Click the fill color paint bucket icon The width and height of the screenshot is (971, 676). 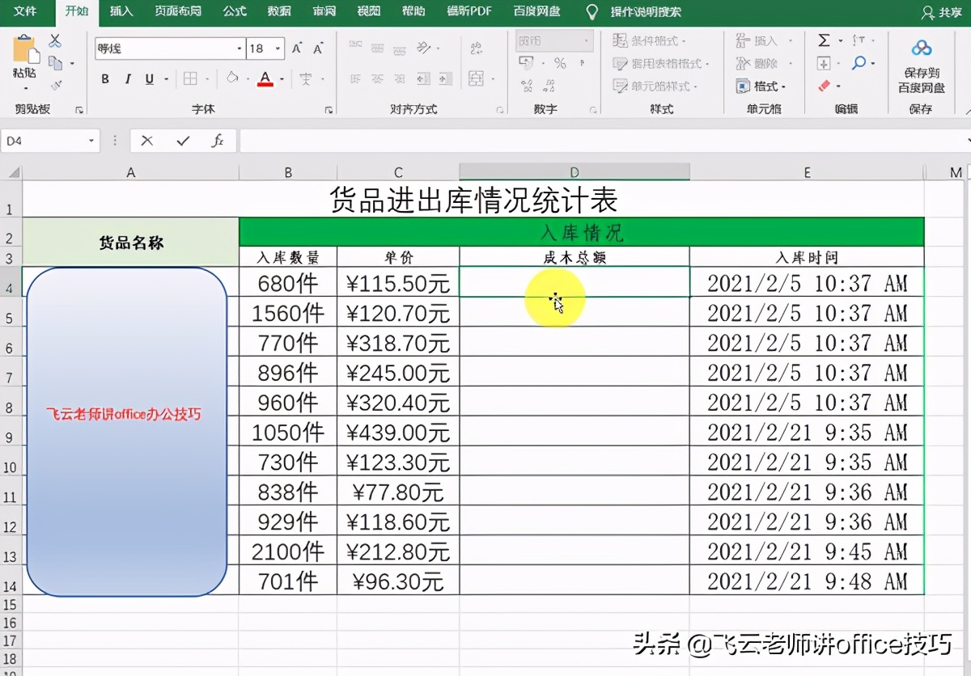(x=232, y=78)
